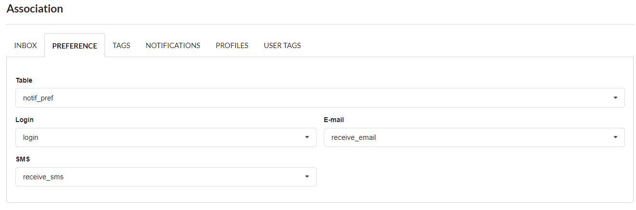
Task: Click the Login field label
Action: (25, 120)
